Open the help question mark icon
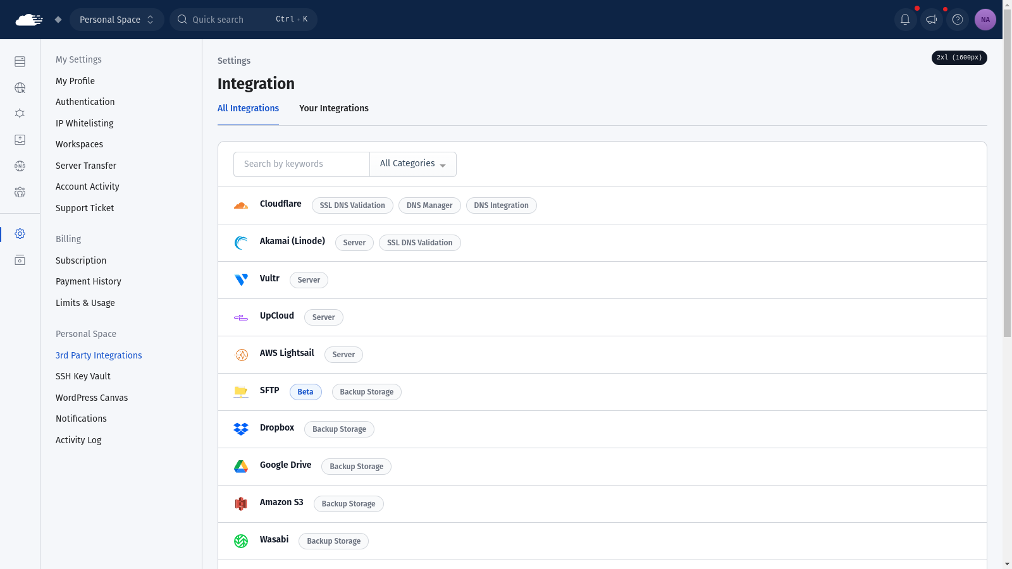1012x569 pixels. (958, 20)
